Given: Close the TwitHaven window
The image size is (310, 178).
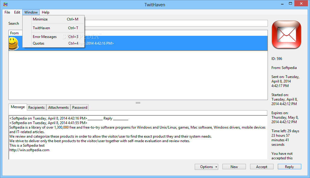Looking at the screenshot, I should point(301,3).
